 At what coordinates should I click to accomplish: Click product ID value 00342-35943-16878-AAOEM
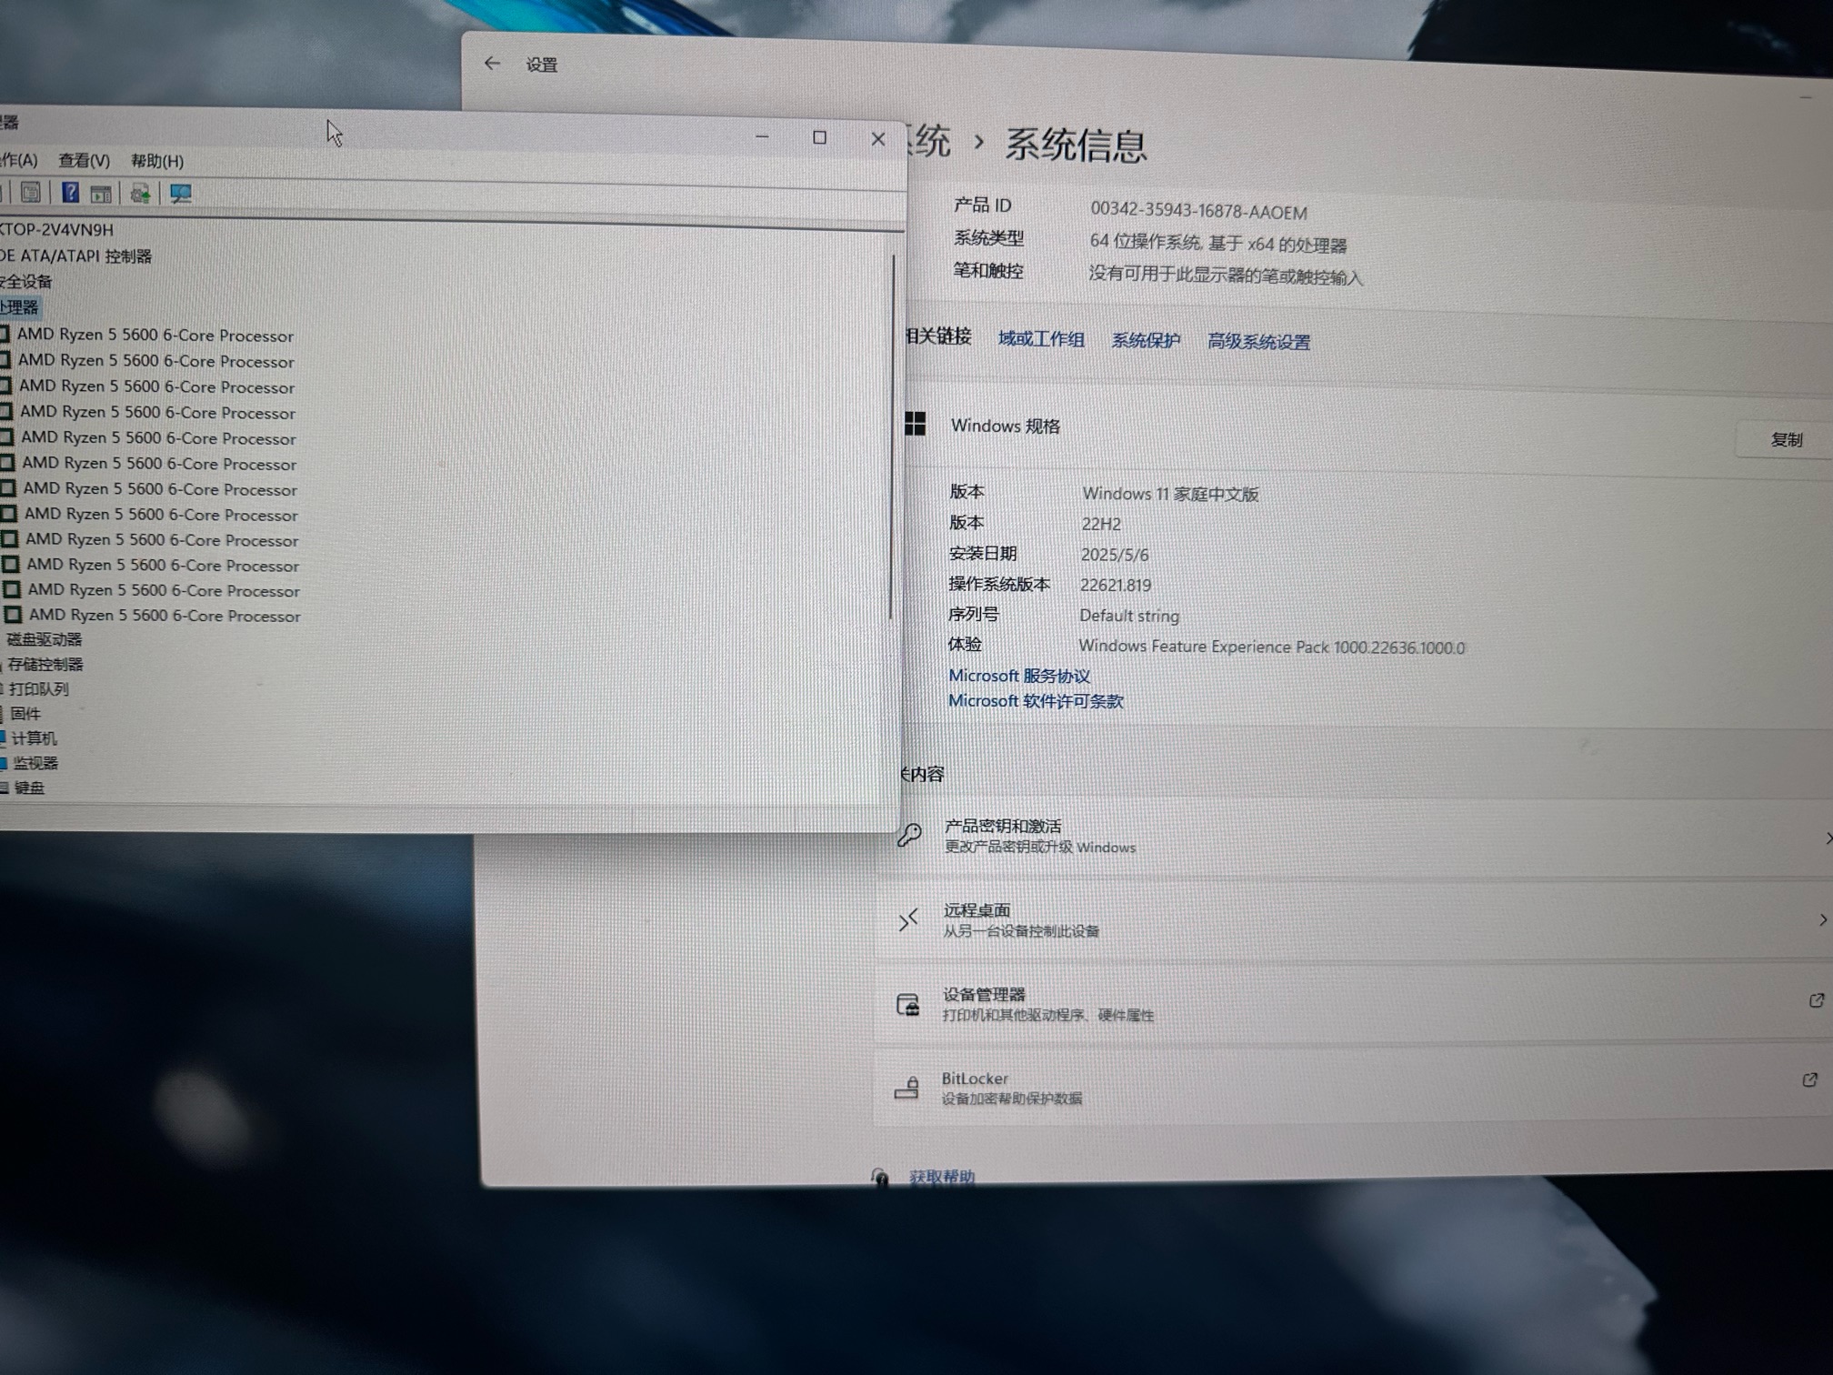(x=1198, y=211)
